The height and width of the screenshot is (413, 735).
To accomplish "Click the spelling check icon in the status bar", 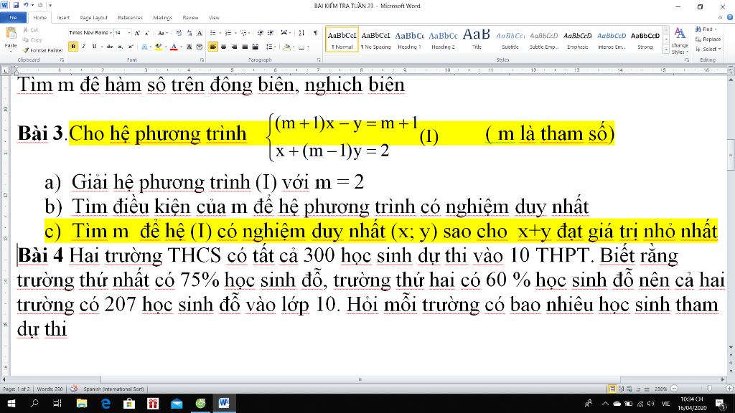I will point(74,389).
